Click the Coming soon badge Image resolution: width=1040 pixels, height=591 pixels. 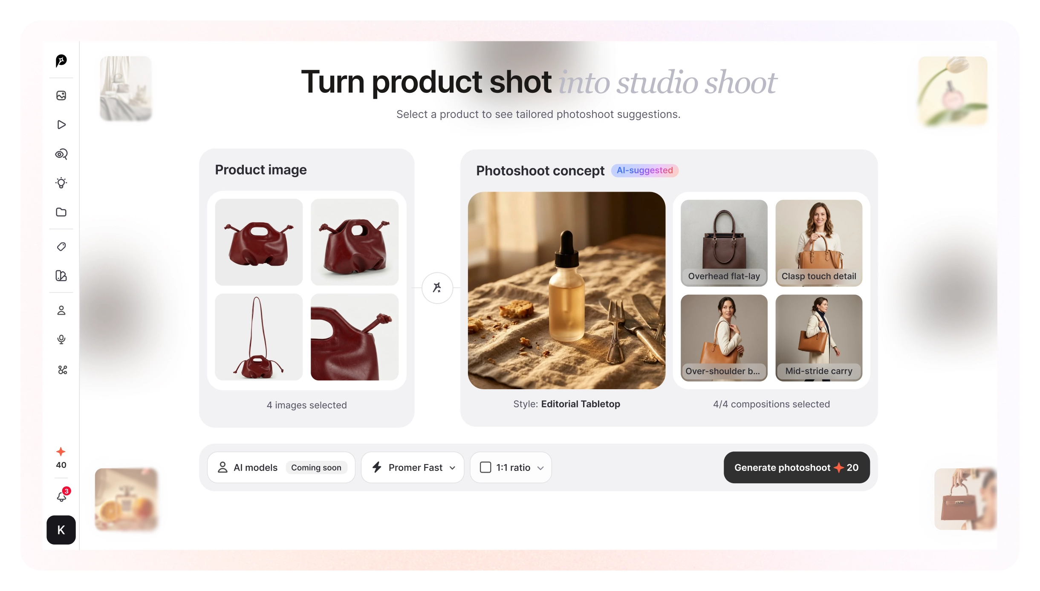[x=316, y=468]
